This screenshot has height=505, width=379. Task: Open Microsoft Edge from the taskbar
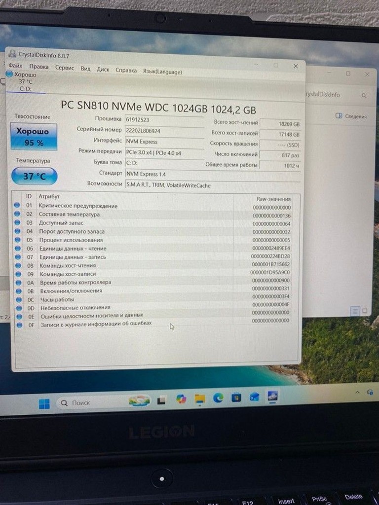218,398
